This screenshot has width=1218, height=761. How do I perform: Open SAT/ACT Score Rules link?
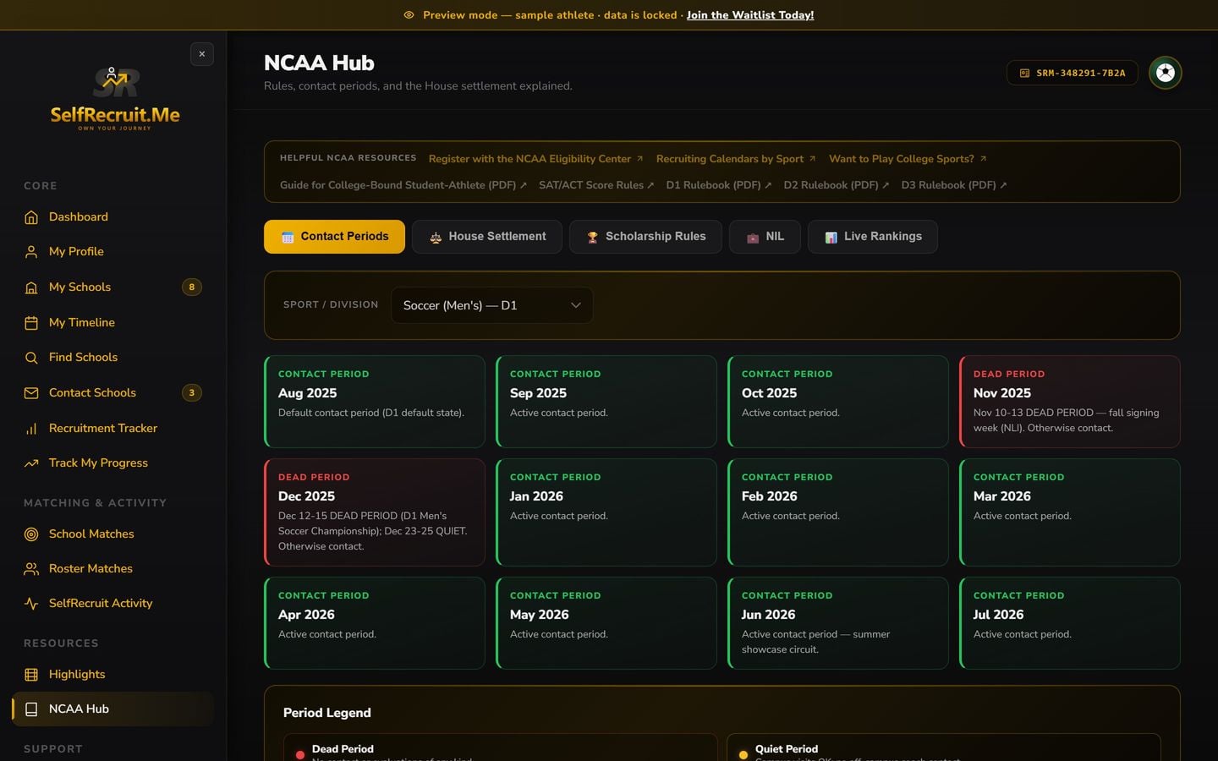point(596,185)
